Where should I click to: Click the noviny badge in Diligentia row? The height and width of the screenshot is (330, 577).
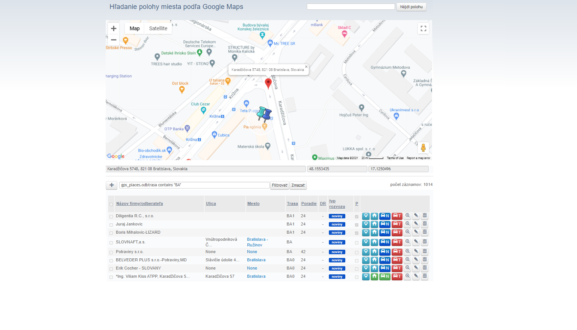pyautogui.click(x=337, y=216)
